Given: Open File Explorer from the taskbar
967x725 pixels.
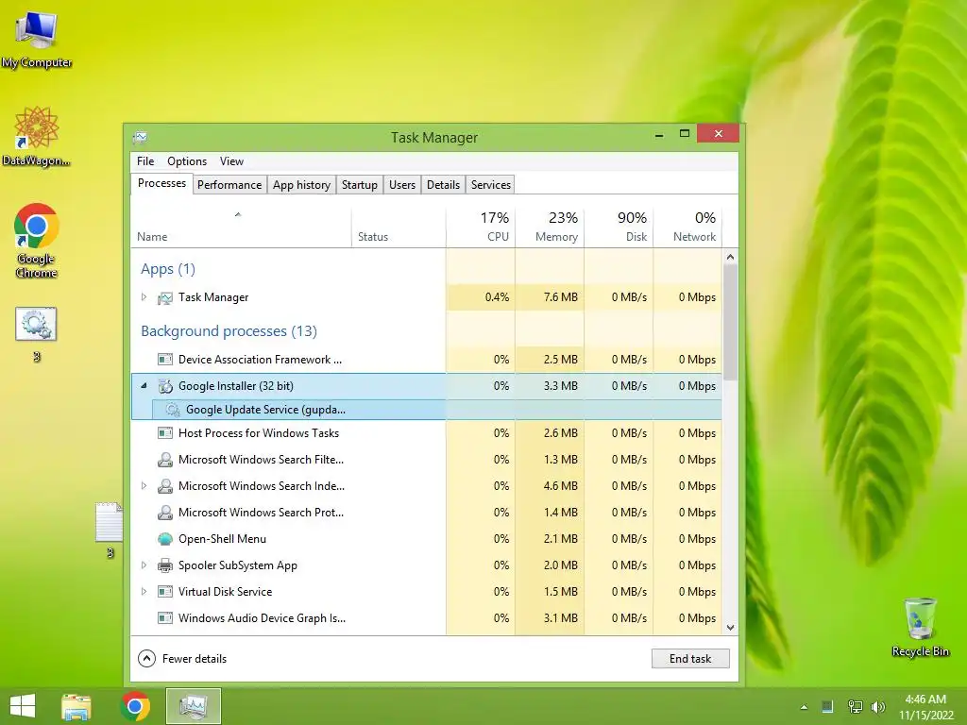Looking at the screenshot, I should pyautogui.click(x=76, y=706).
